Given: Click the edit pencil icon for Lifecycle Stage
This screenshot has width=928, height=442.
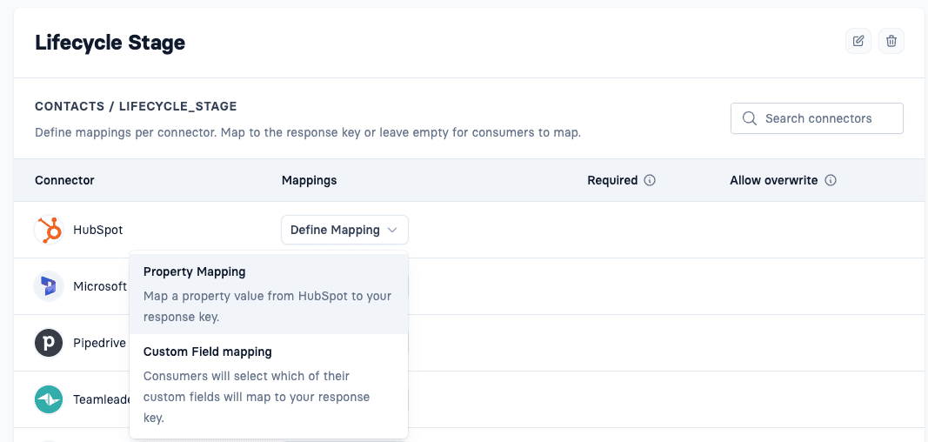Looking at the screenshot, I should pyautogui.click(x=858, y=41).
